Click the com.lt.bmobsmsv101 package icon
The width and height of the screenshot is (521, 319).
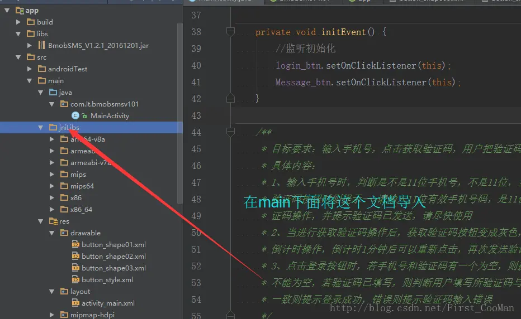tap(64, 104)
